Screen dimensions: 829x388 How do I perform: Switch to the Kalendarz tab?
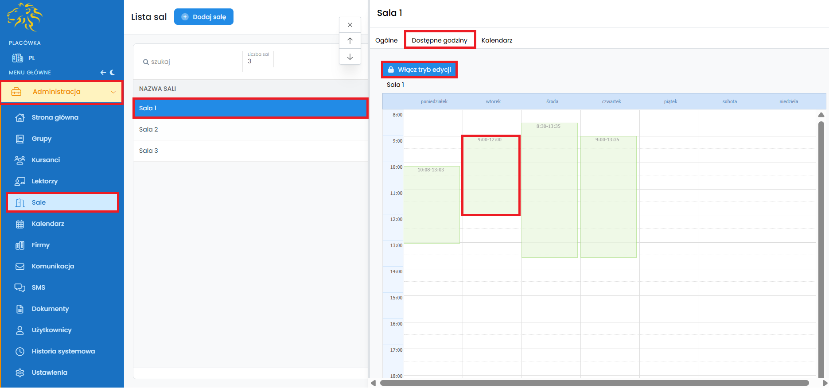click(497, 40)
